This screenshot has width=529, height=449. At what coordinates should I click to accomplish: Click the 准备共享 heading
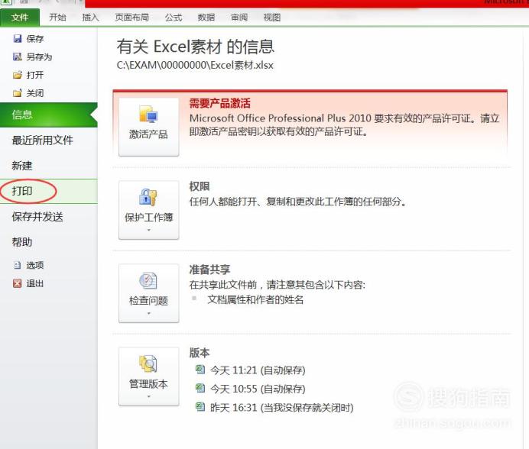pyautogui.click(x=209, y=270)
